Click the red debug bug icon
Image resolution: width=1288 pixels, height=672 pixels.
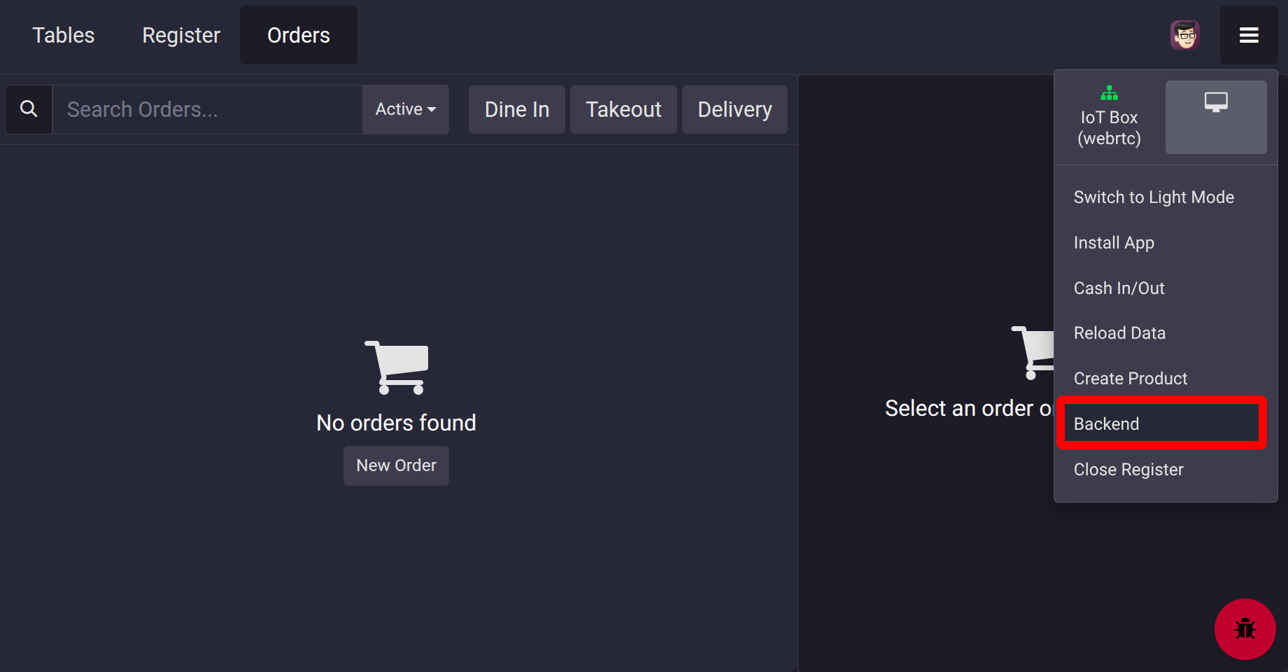click(1245, 629)
